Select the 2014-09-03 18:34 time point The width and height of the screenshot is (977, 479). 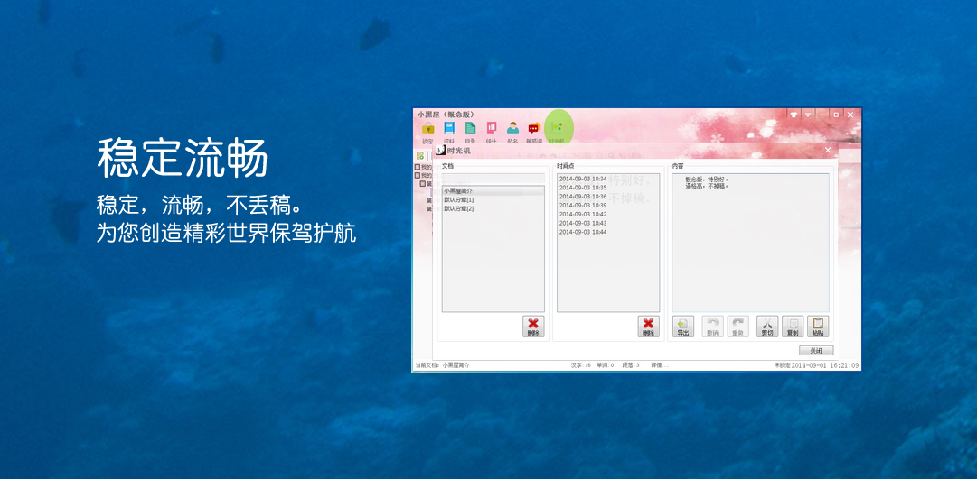click(x=583, y=179)
